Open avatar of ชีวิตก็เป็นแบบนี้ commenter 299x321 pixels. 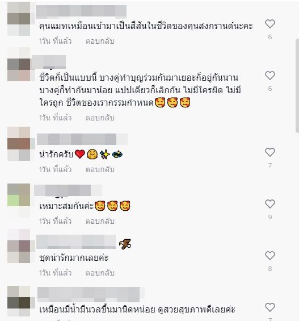point(19,70)
